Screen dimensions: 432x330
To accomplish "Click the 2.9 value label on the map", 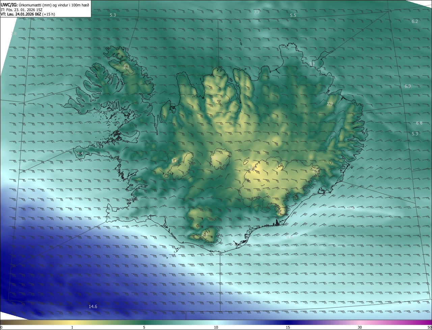I will coord(330,104).
